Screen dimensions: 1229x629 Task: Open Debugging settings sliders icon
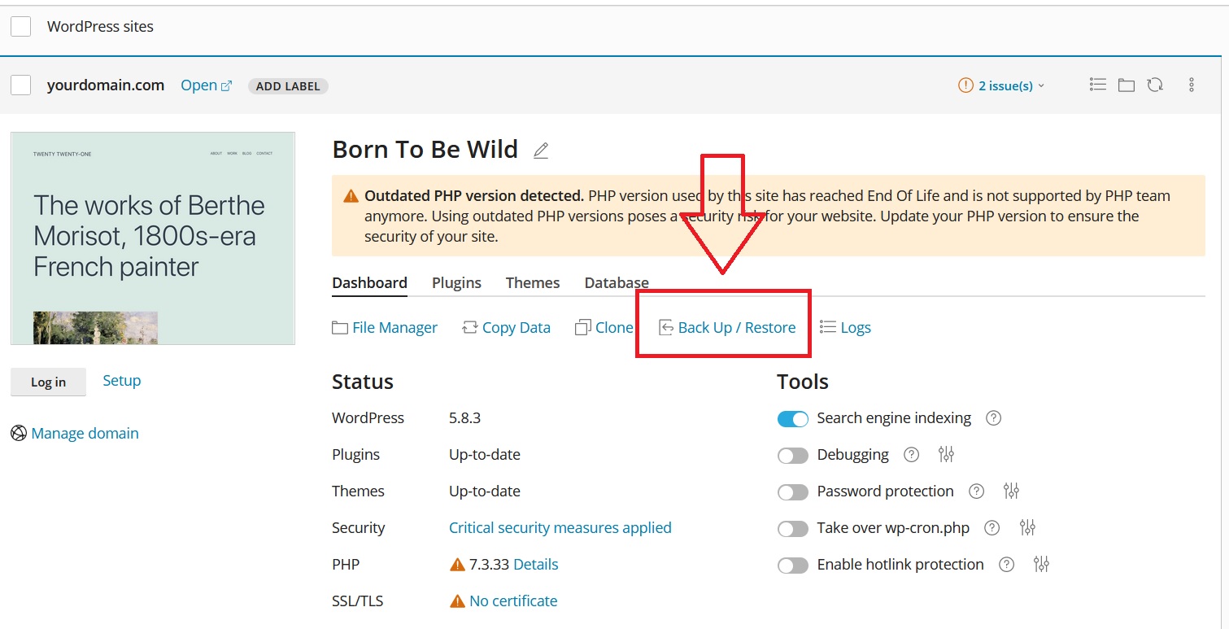point(945,455)
